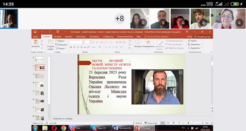The width and height of the screenshot is (246, 131).
Task: Select slide 3 thumbnail in the panel
Action: coord(40,75)
